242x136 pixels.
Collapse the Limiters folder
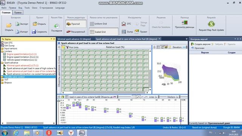tap(2, 51)
